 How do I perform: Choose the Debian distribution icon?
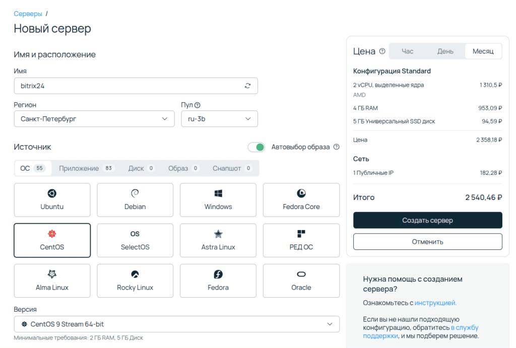click(x=135, y=193)
